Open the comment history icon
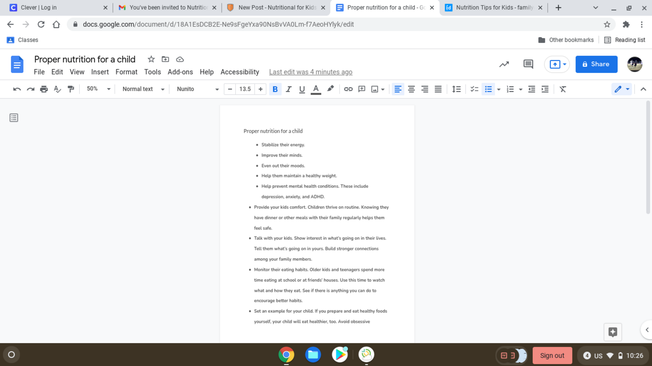 click(528, 64)
